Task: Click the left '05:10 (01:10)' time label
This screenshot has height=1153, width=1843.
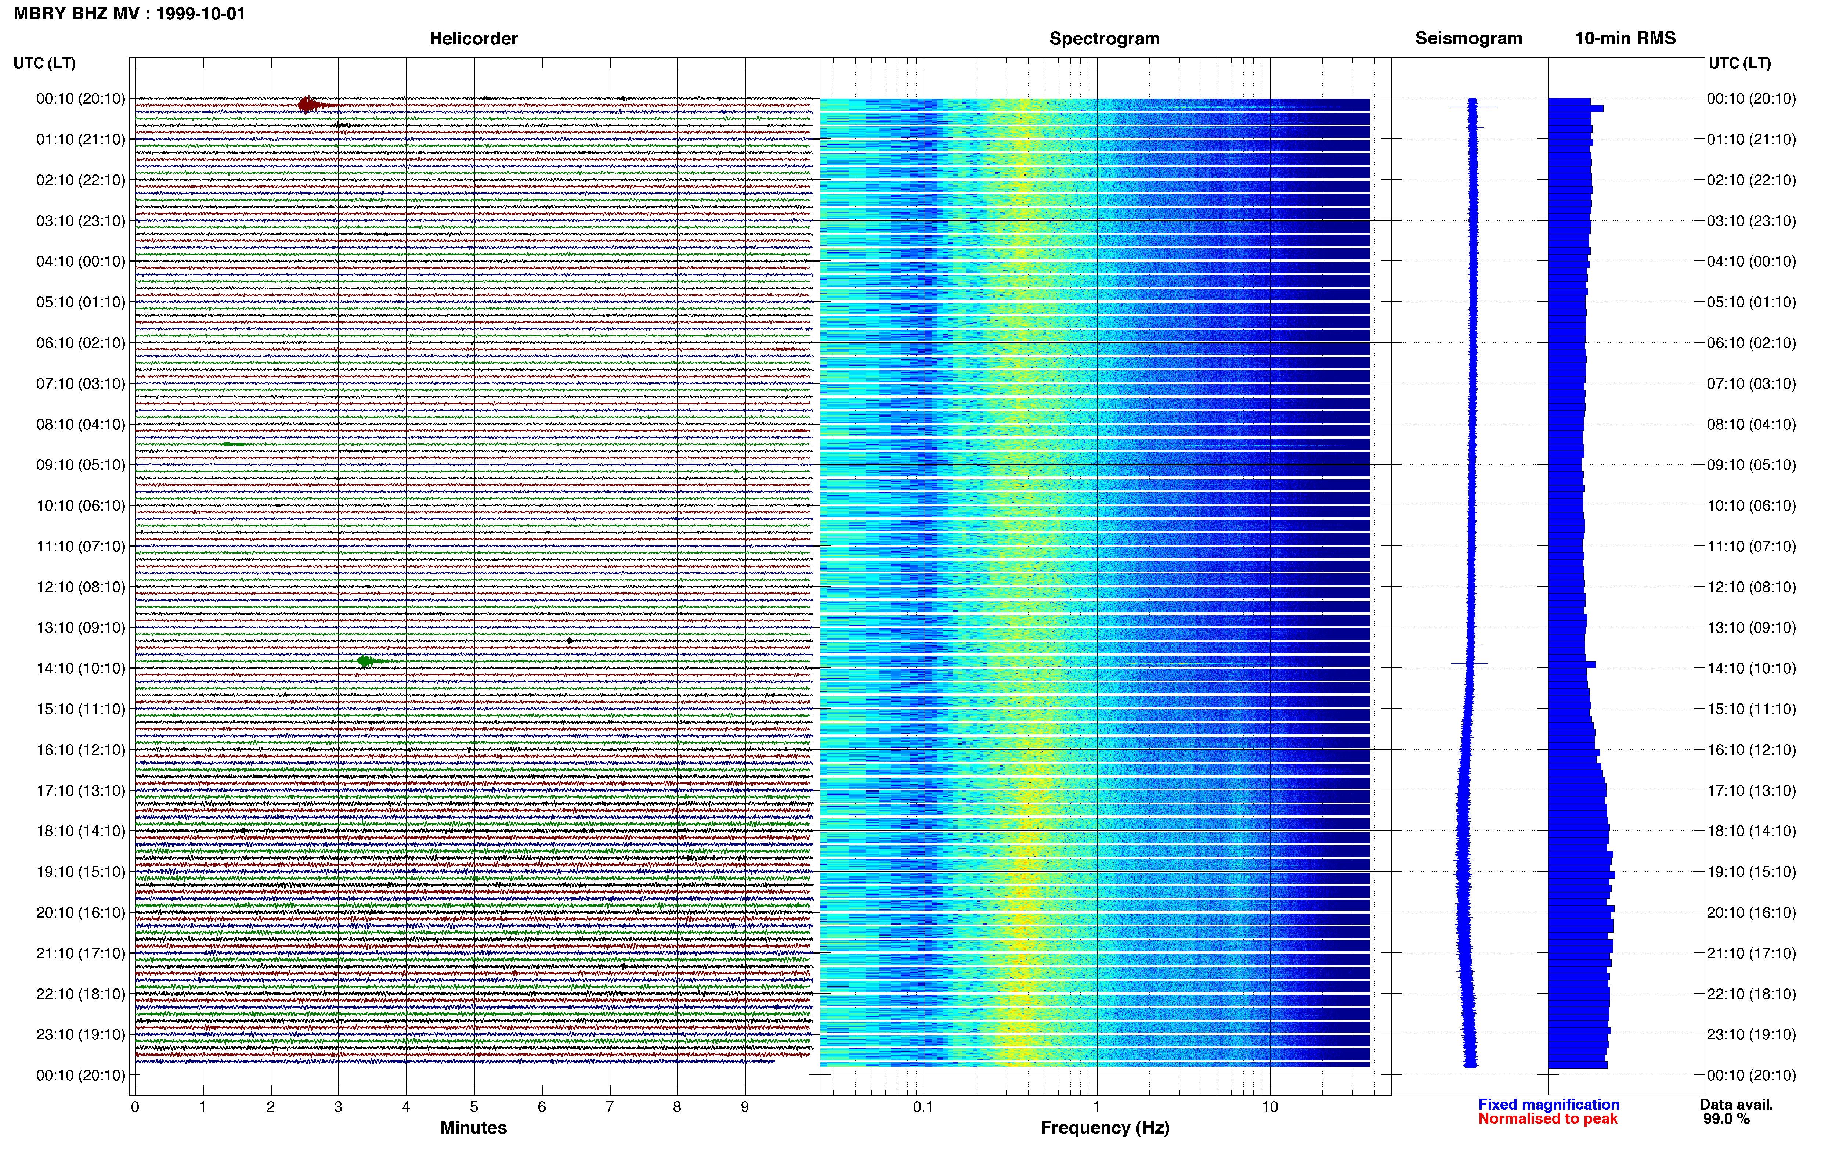Action: coord(81,302)
